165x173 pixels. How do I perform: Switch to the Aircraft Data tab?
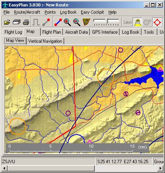[x=76, y=32]
